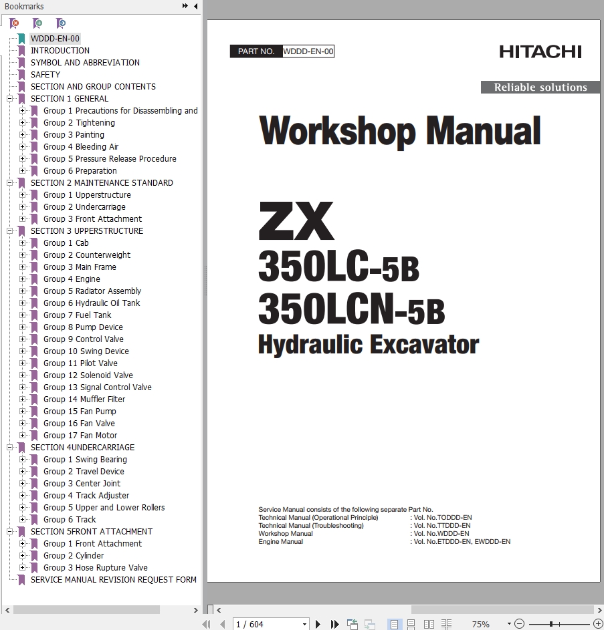Screen dimensions: 604x630
Task: Open Group 4 Track Adjuster bookmark
Action: coord(86,496)
